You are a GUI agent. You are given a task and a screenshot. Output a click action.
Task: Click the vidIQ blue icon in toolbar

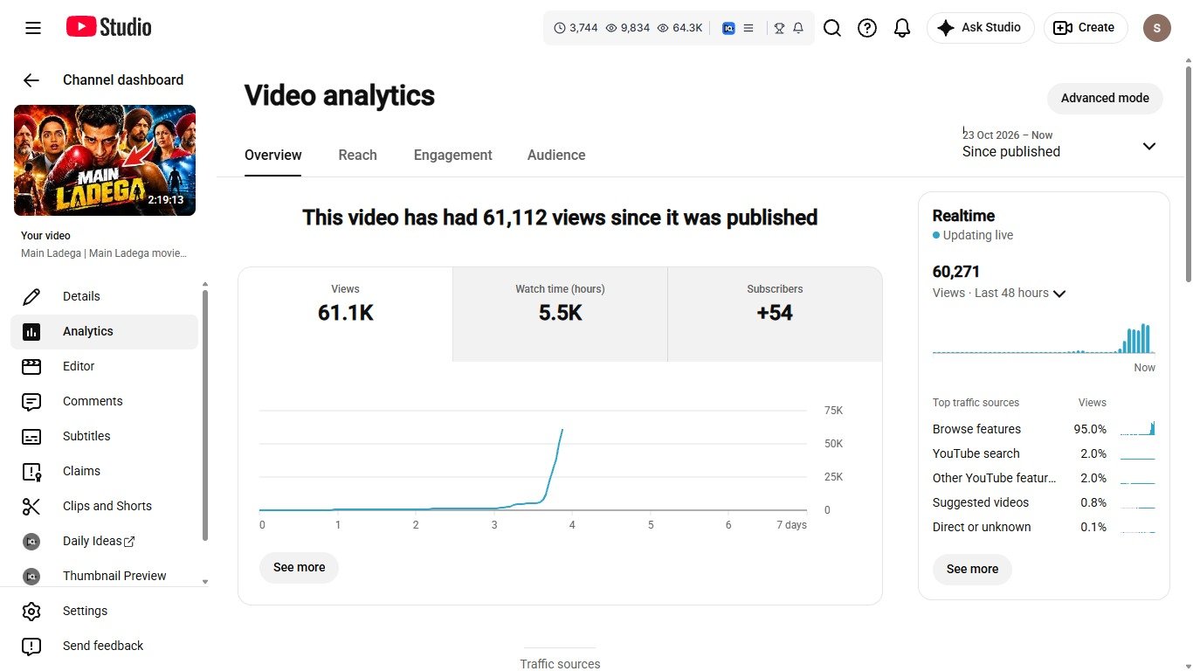click(728, 28)
